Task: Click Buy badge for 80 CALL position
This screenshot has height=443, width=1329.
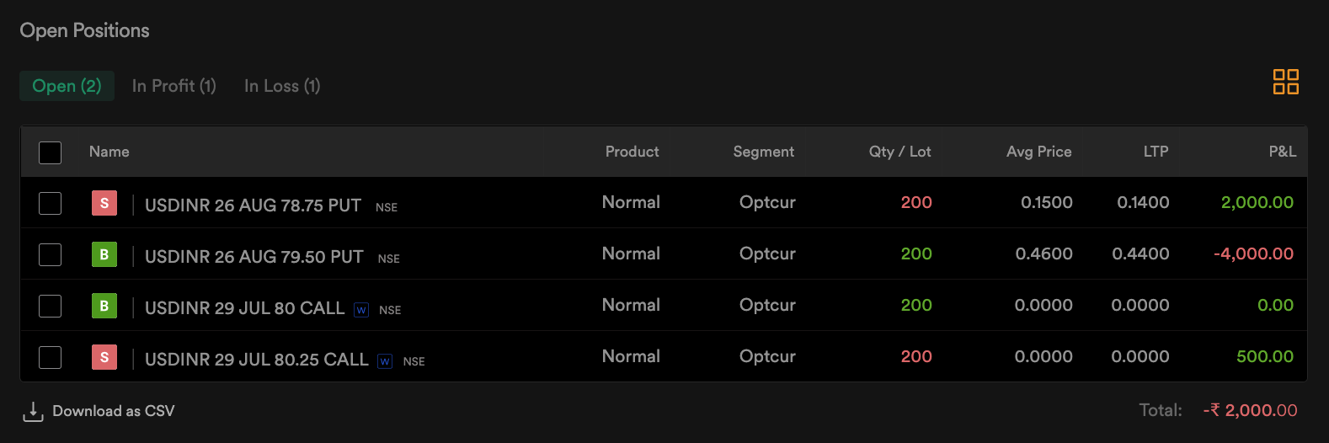Action: (104, 306)
